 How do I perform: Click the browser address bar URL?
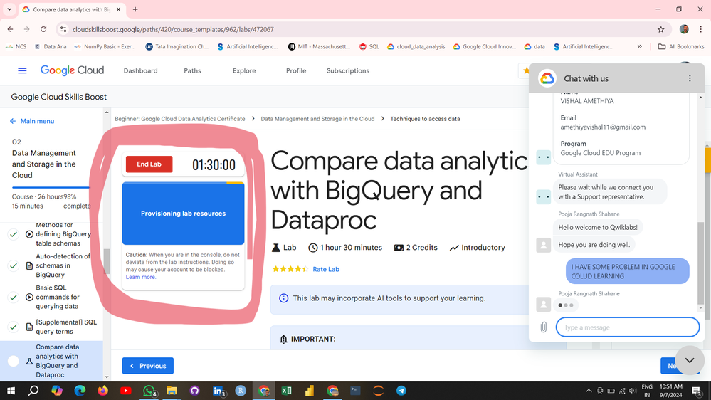point(173,29)
